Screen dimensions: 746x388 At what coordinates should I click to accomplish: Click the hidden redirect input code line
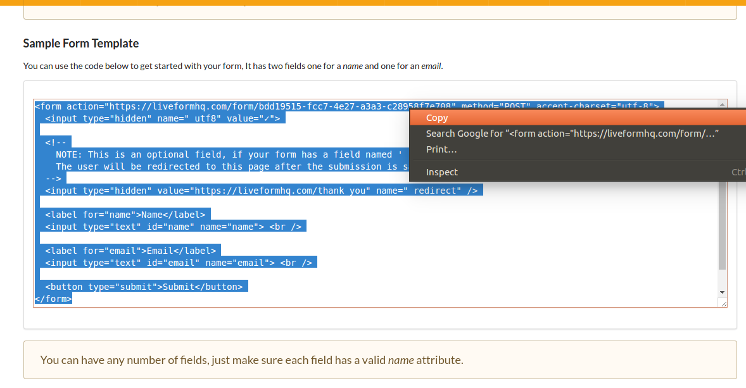[262, 191]
